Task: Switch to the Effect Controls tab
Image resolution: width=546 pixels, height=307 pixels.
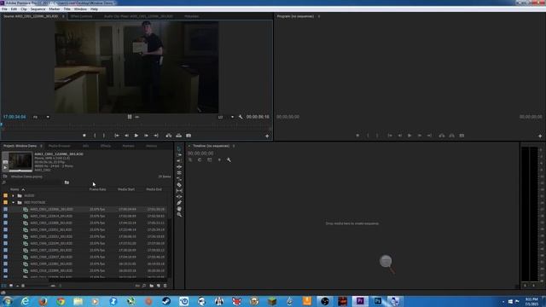Action: (82, 16)
